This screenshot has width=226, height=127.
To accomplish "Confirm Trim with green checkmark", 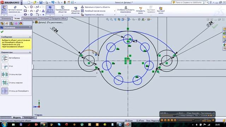I will tap(2, 32).
